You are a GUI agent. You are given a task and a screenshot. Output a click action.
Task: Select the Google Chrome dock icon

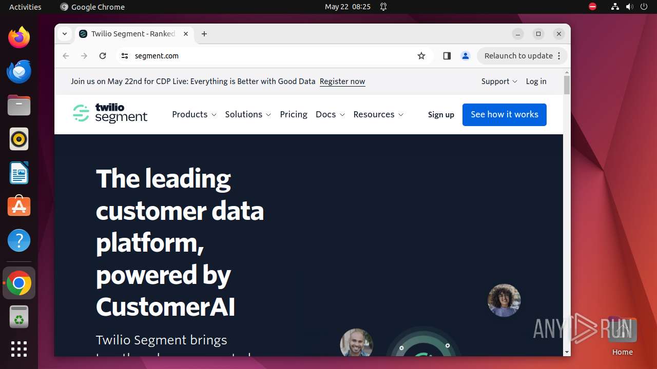click(x=19, y=283)
